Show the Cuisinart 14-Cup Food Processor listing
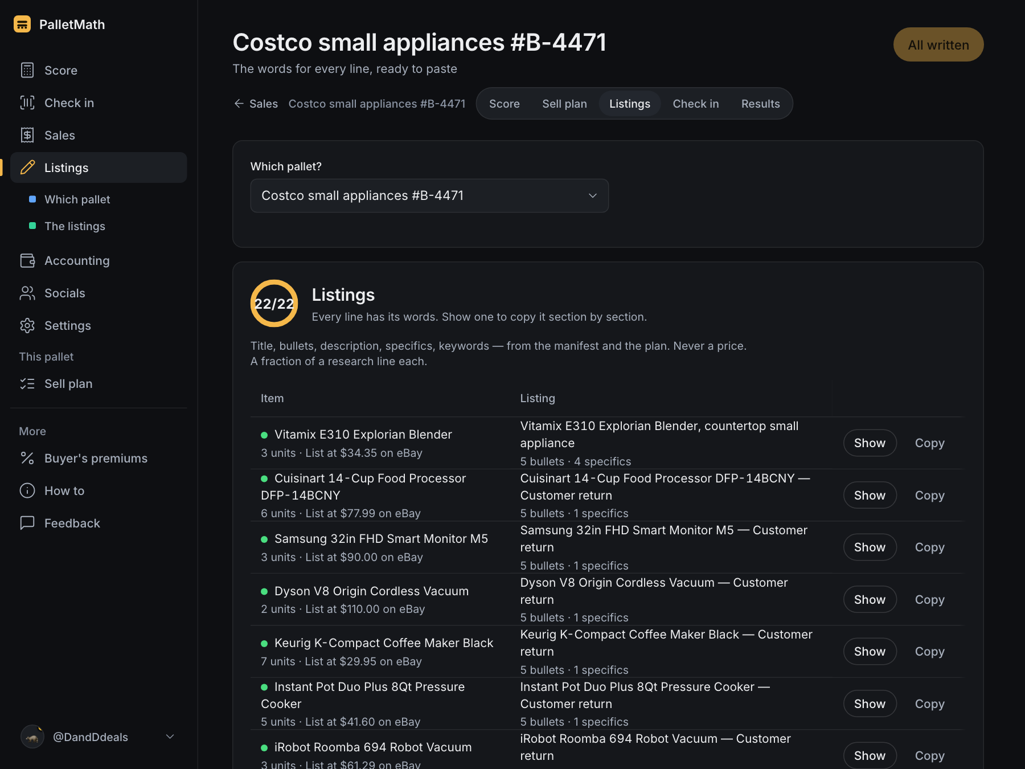Image resolution: width=1025 pixels, height=769 pixels. (x=870, y=495)
